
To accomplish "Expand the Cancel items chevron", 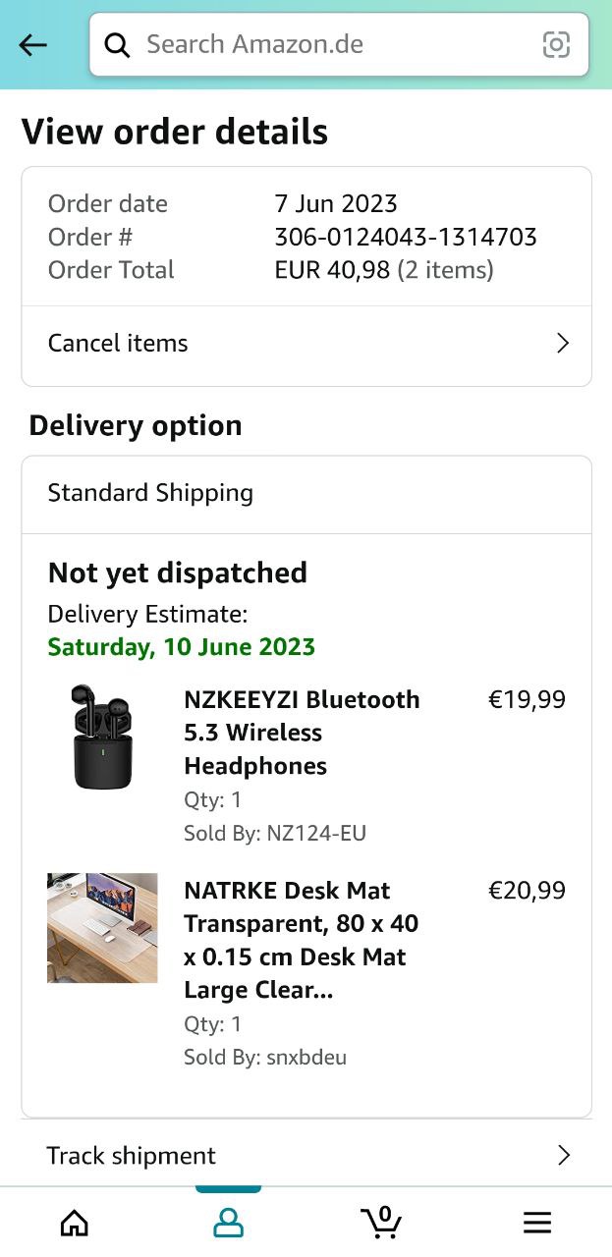I will pos(563,343).
